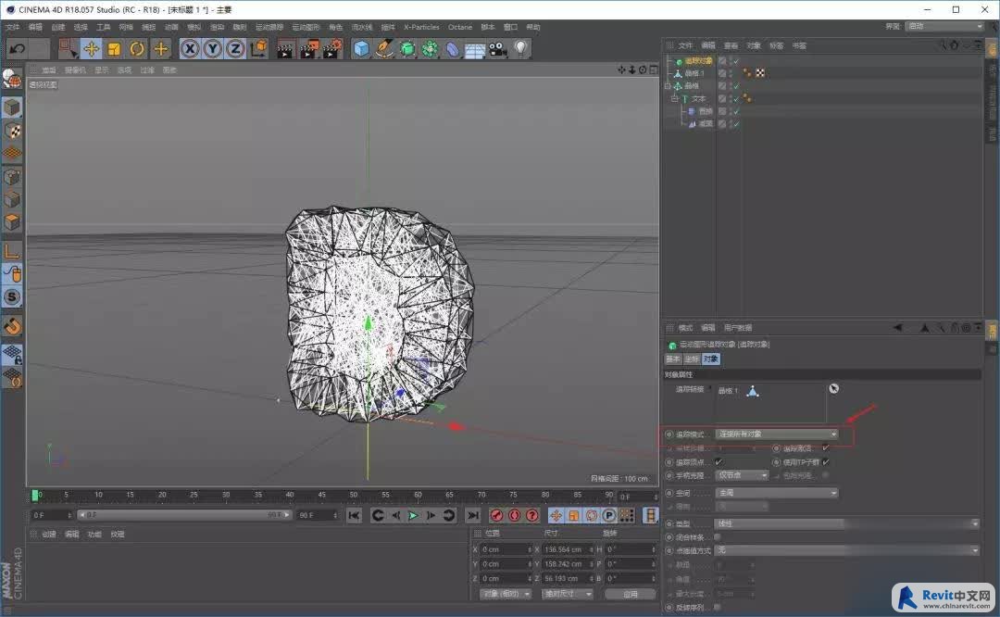Toggle the trace active checkbox
Screen dimensions: 1000x617
[x=826, y=447]
